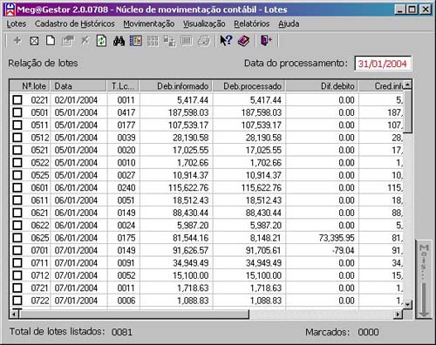Click the horizontal scrollbar right arrow
Screen dimensions: 436x345
[x=398, y=314]
